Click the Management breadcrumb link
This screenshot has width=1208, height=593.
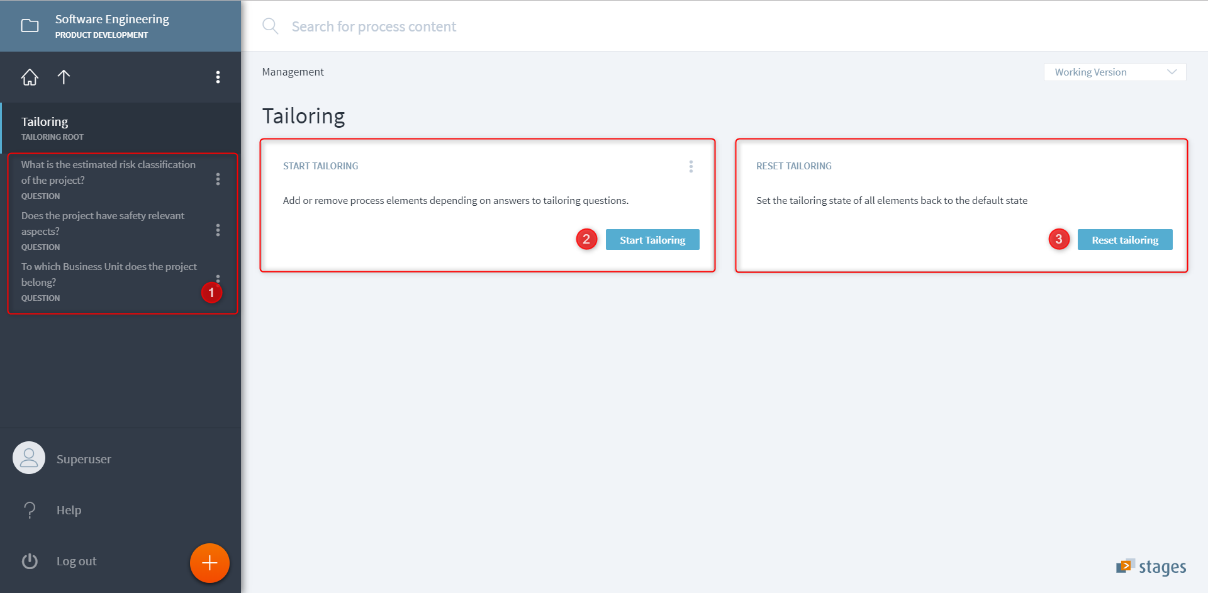click(293, 72)
